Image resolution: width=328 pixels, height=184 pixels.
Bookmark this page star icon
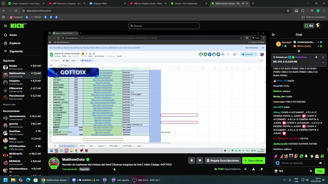coord(288,11)
